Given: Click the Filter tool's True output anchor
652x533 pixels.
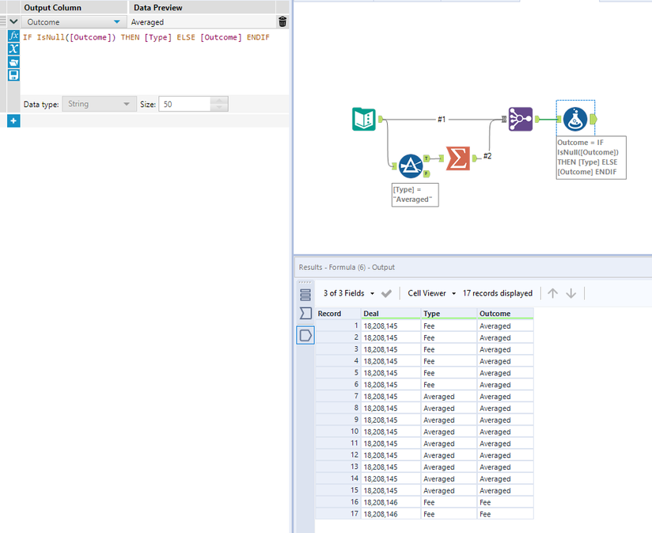Looking at the screenshot, I should (427, 158).
